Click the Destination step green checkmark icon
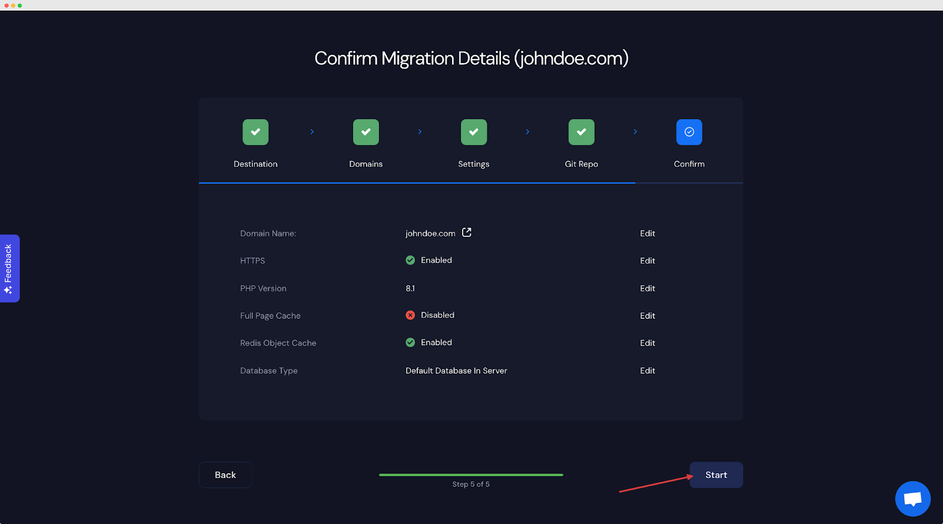Viewport: 943px width, 524px height. tap(255, 132)
